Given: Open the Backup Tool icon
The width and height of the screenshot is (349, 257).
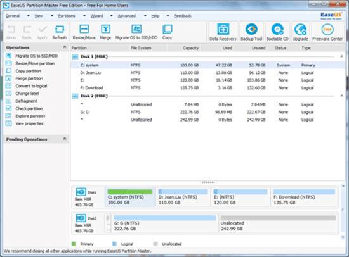Looking at the screenshot, I should click(251, 32).
